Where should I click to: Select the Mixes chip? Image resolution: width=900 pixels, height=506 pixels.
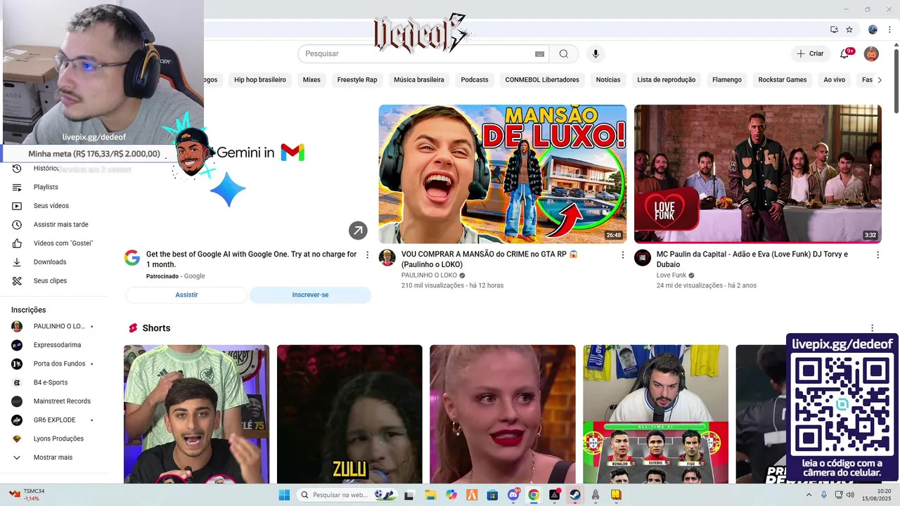tap(311, 80)
